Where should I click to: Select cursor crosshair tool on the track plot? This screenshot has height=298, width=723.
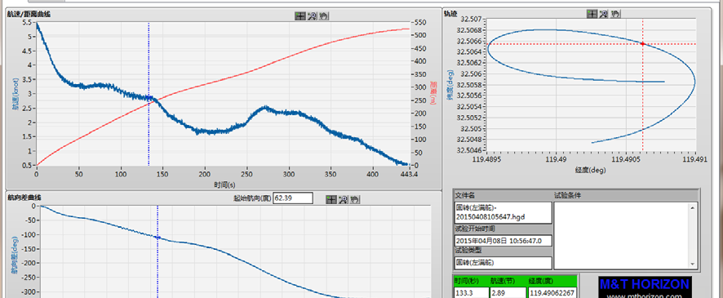[x=592, y=14]
